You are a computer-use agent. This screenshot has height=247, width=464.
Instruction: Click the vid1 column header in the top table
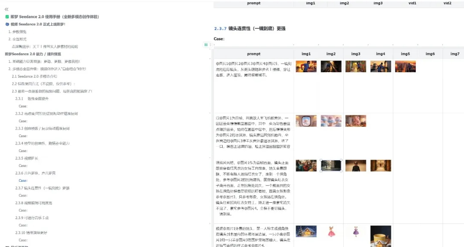click(x=412, y=3)
